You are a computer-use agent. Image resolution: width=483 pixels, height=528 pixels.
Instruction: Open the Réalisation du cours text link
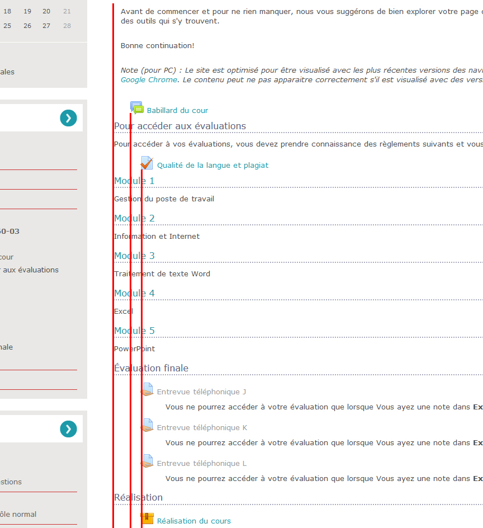click(193, 521)
